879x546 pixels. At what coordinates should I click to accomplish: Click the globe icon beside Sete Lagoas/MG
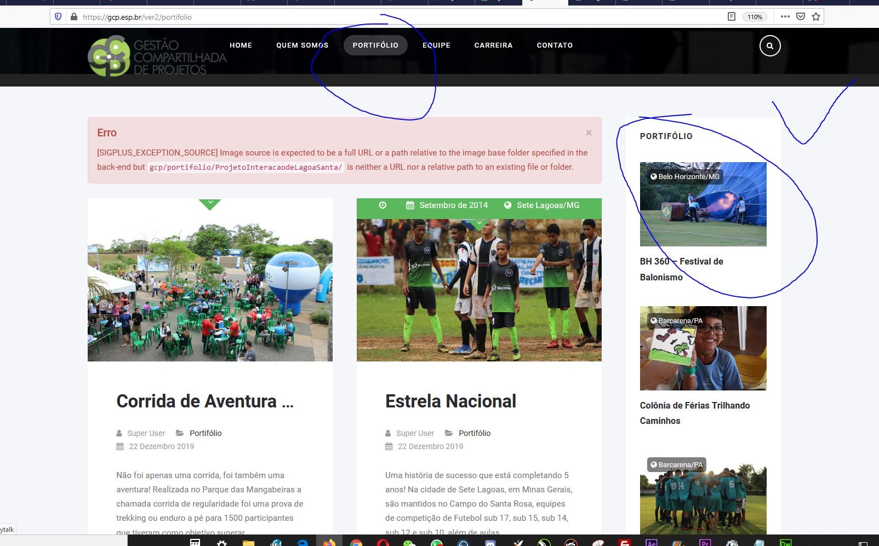[x=508, y=205]
